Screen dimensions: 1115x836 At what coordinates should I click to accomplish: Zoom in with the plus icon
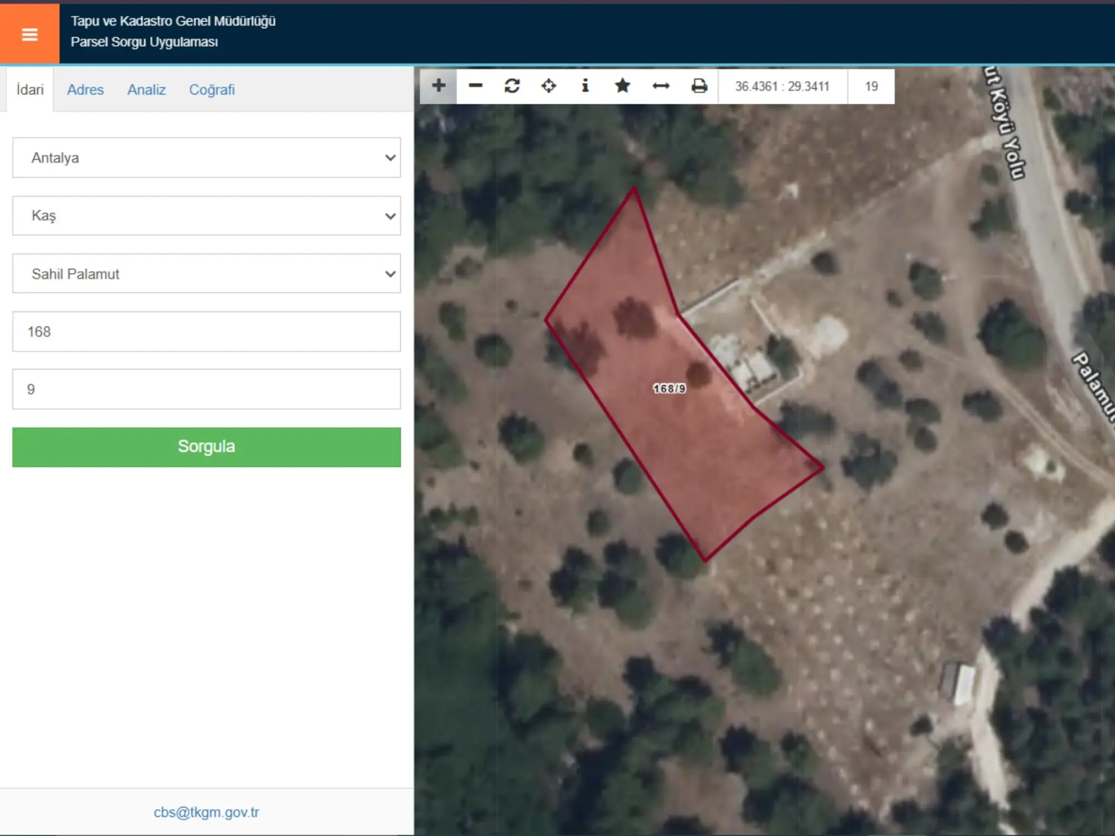click(439, 86)
